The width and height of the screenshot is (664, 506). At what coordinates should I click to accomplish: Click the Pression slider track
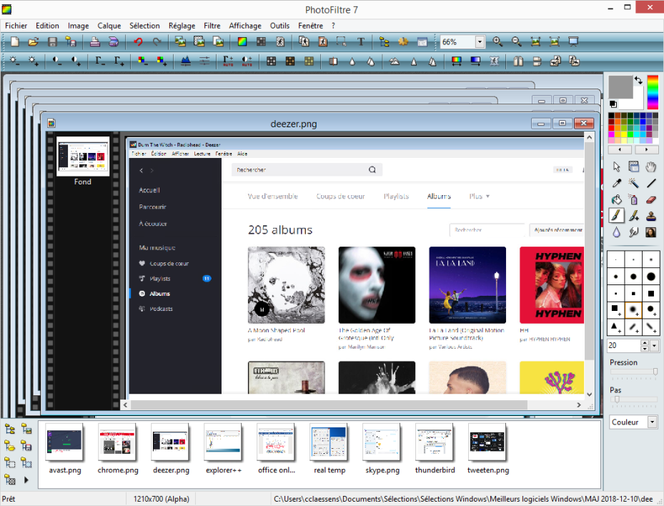pos(633,372)
